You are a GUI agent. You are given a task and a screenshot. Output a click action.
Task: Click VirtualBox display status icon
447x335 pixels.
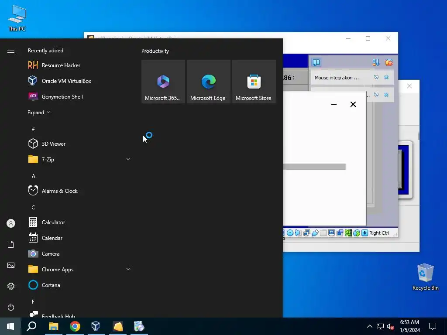(332, 233)
